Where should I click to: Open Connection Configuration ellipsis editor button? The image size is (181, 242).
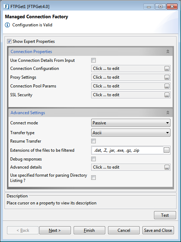pos(167,68)
